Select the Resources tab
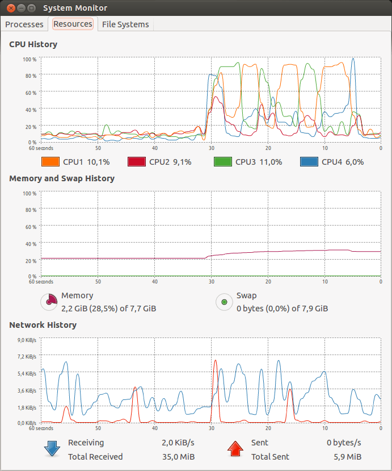This screenshot has height=471, width=392. (73, 24)
